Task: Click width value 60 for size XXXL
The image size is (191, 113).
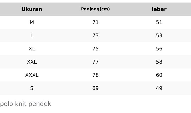Action: point(159,75)
